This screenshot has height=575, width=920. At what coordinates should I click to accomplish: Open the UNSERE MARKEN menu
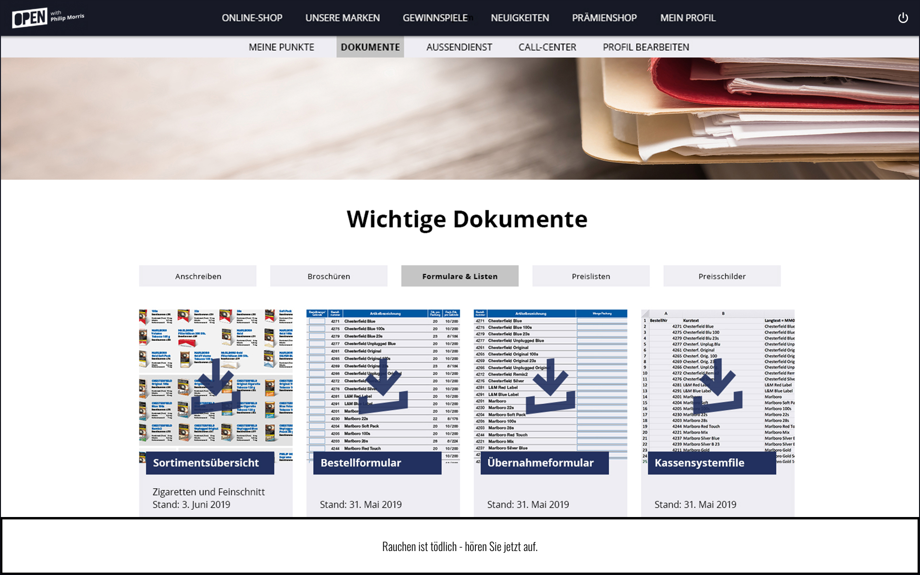point(343,18)
